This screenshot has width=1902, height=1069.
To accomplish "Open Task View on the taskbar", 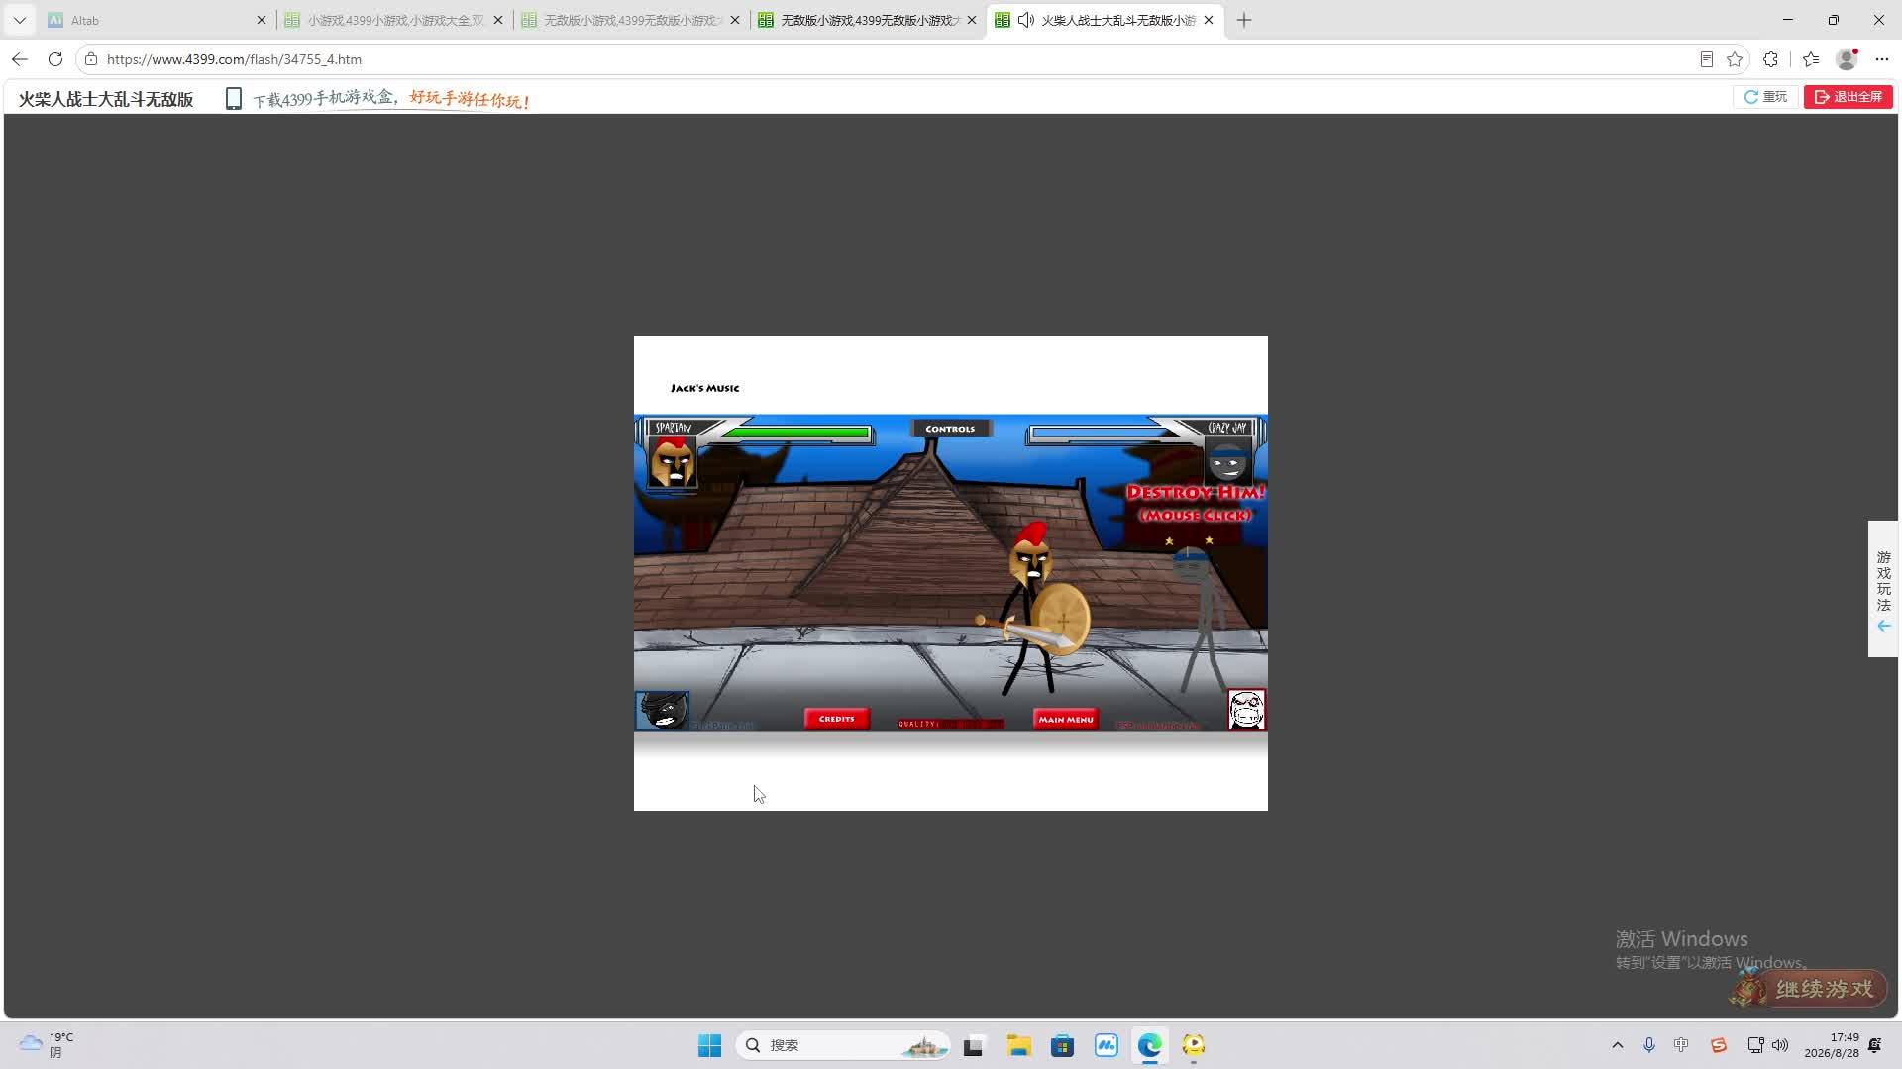I will pos(974,1045).
